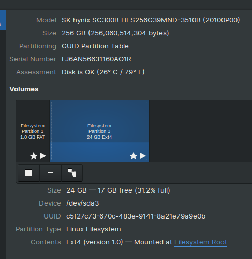
Task: Select the highlighted blue drive entry in sidebar
Action: pyautogui.click(x=3, y=20)
